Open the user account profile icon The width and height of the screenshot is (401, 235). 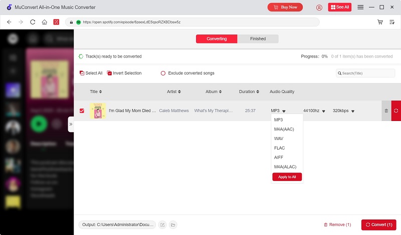tap(319, 7)
